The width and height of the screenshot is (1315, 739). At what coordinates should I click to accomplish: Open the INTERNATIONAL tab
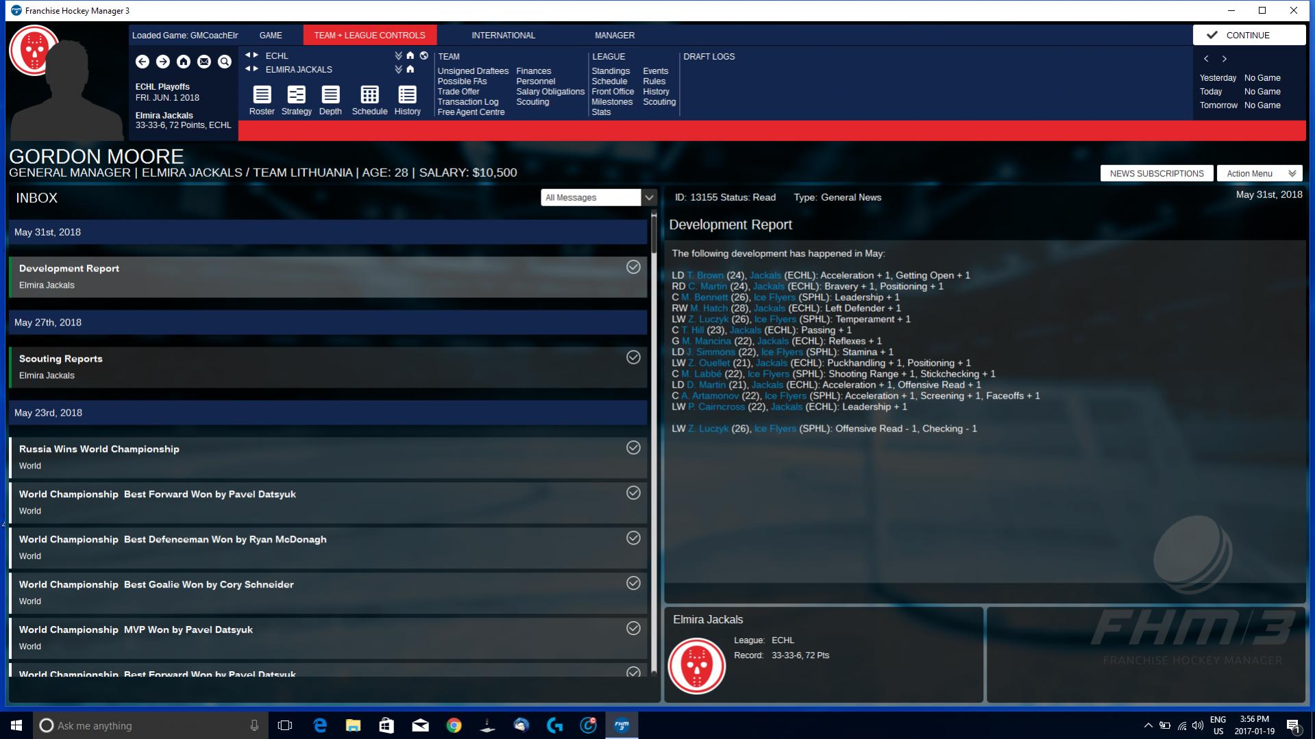[503, 35]
